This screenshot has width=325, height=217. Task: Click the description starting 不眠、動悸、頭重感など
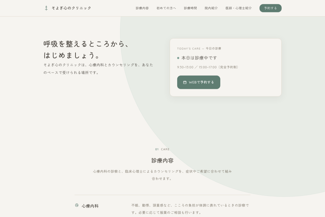190,209
